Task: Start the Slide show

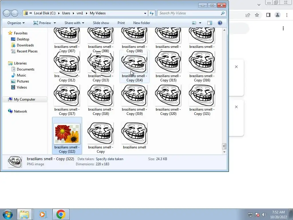Action: click(101, 23)
